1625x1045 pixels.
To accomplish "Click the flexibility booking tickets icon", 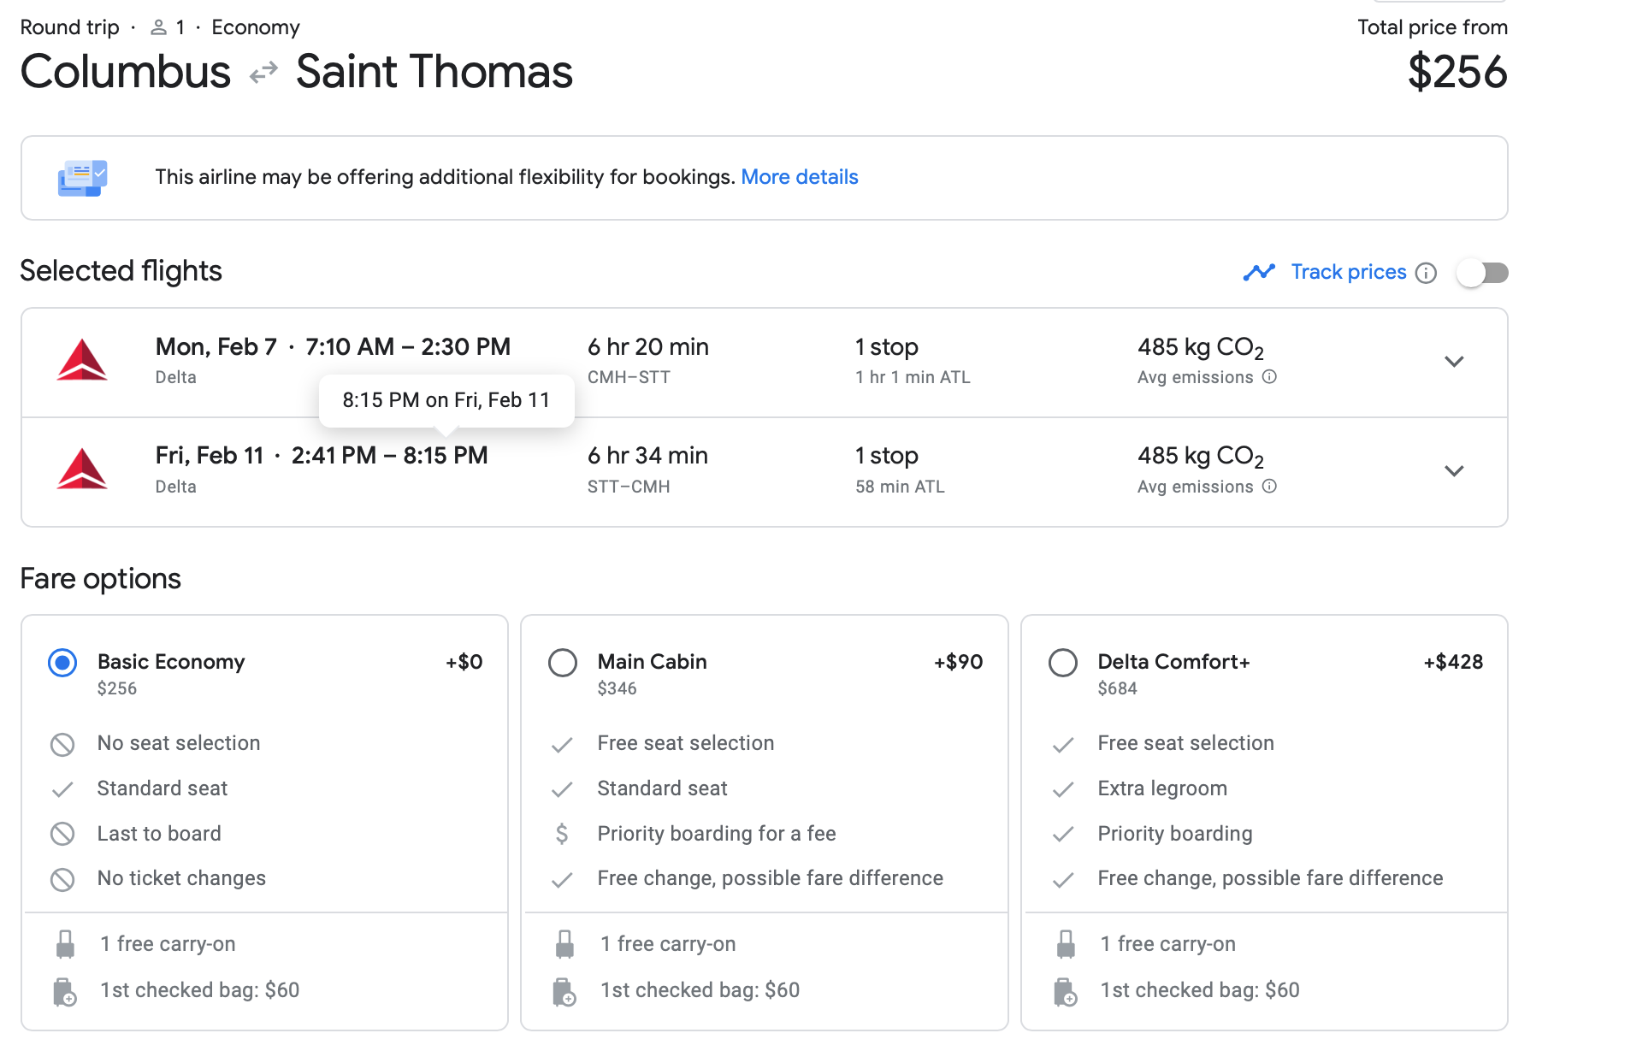I will tap(82, 178).
